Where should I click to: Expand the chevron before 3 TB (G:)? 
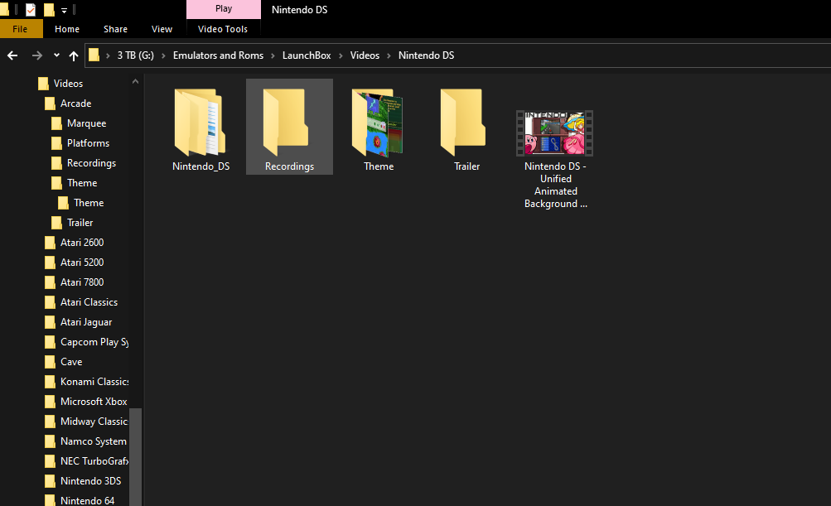[108, 55]
